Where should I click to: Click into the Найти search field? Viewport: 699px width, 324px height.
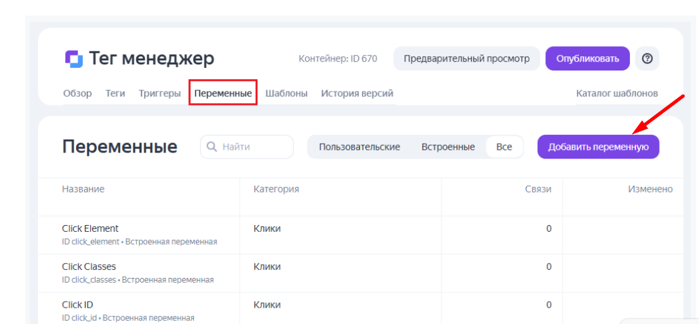click(x=247, y=146)
